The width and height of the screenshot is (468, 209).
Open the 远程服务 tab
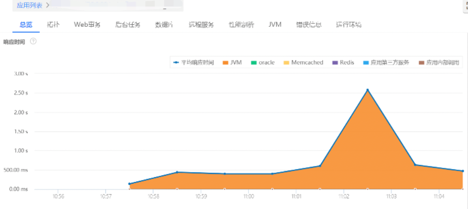click(201, 25)
